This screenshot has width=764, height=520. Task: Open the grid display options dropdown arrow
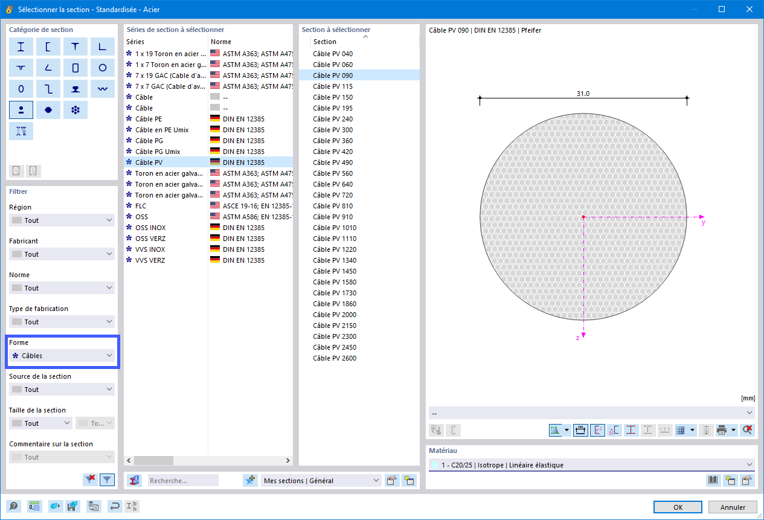point(692,430)
